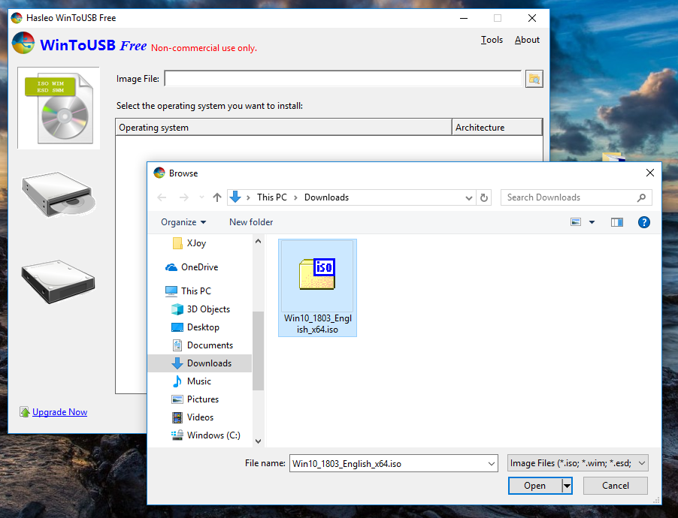Click the sidebar scrollbar down arrow
Image resolution: width=678 pixels, height=518 pixels.
[x=258, y=441]
